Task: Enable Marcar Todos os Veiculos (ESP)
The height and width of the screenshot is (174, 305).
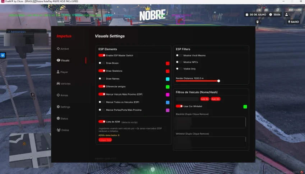Action: pyautogui.click(x=102, y=102)
